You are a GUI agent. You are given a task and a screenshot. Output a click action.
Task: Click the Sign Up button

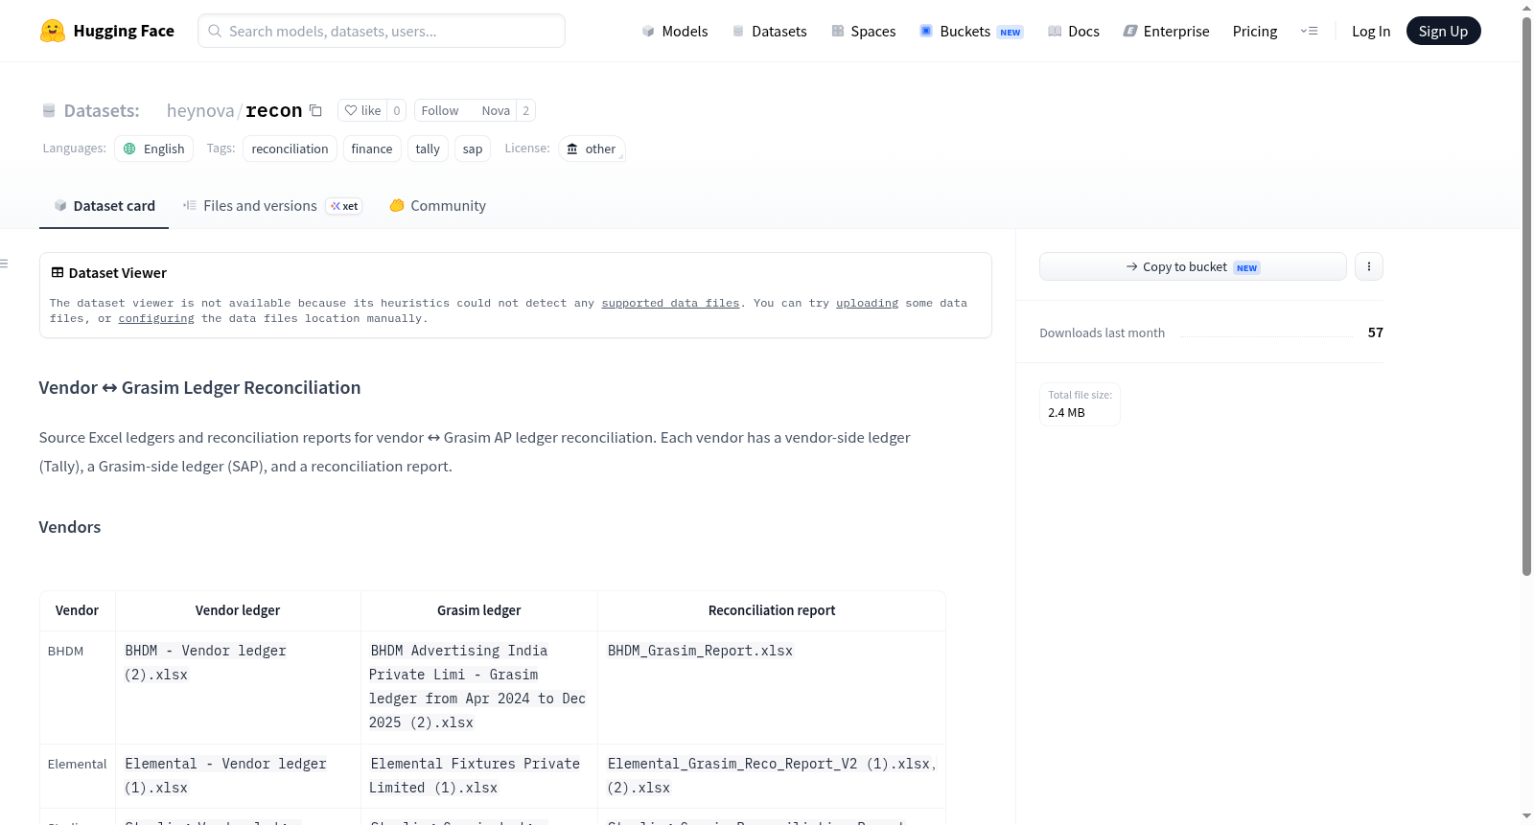click(x=1443, y=31)
